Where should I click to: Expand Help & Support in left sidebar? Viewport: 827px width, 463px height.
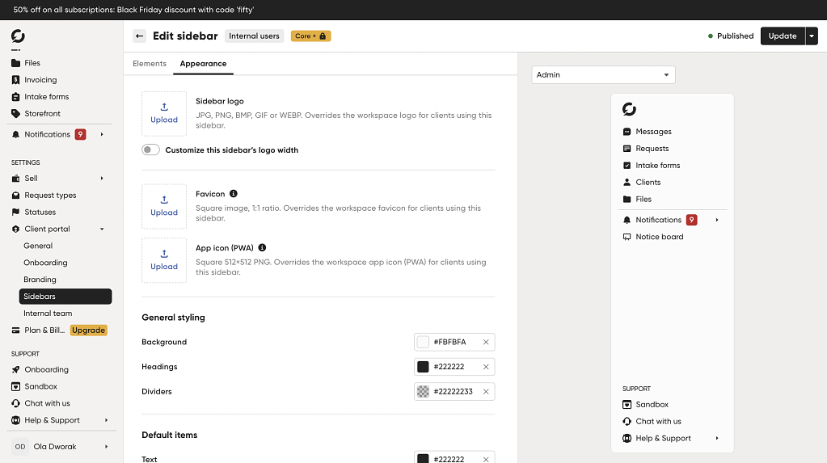(106, 420)
